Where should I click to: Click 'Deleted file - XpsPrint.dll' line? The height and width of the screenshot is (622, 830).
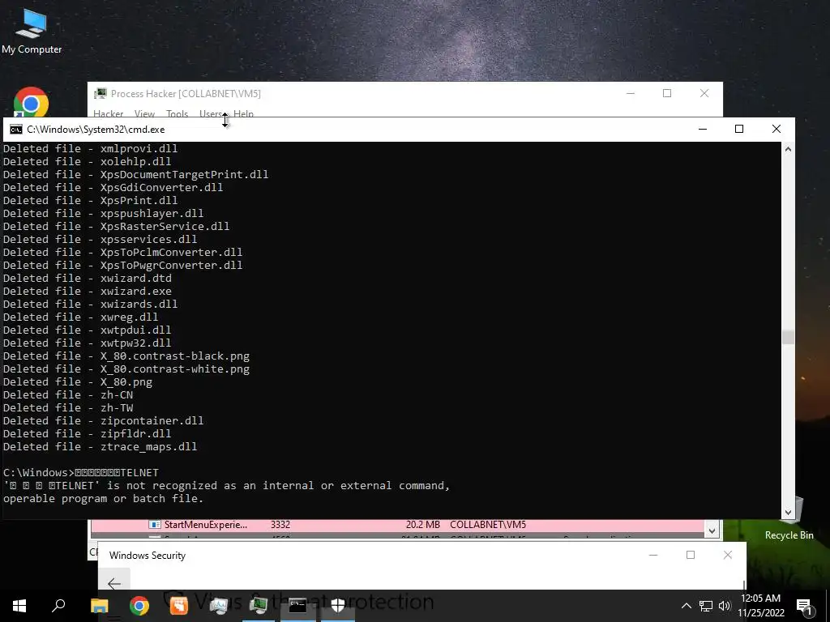tap(91, 201)
